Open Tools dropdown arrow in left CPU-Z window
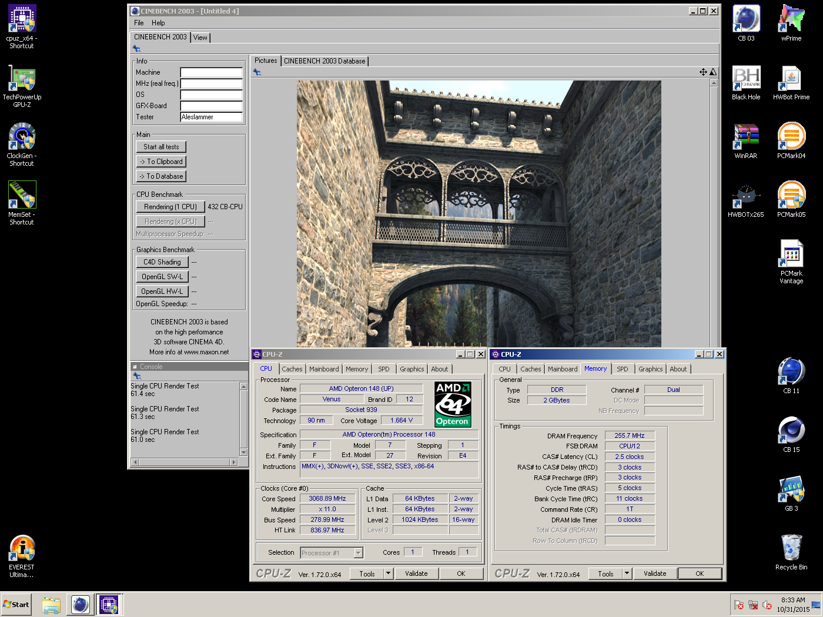Screen dimensions: 823x617 (x=388, y=574)
